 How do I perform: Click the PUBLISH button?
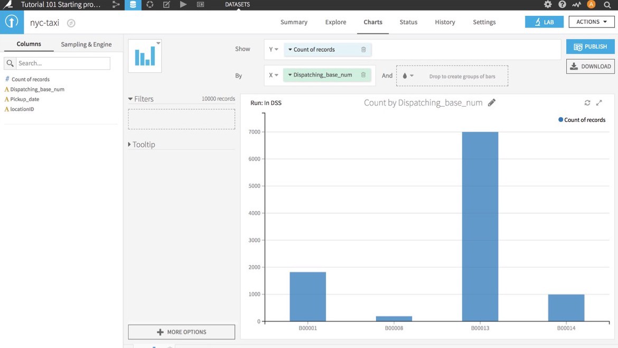coord(590,46)
